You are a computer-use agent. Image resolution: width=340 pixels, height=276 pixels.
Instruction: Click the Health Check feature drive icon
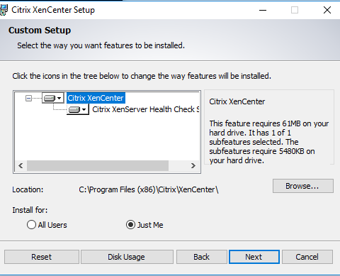(x=74, y=109)
